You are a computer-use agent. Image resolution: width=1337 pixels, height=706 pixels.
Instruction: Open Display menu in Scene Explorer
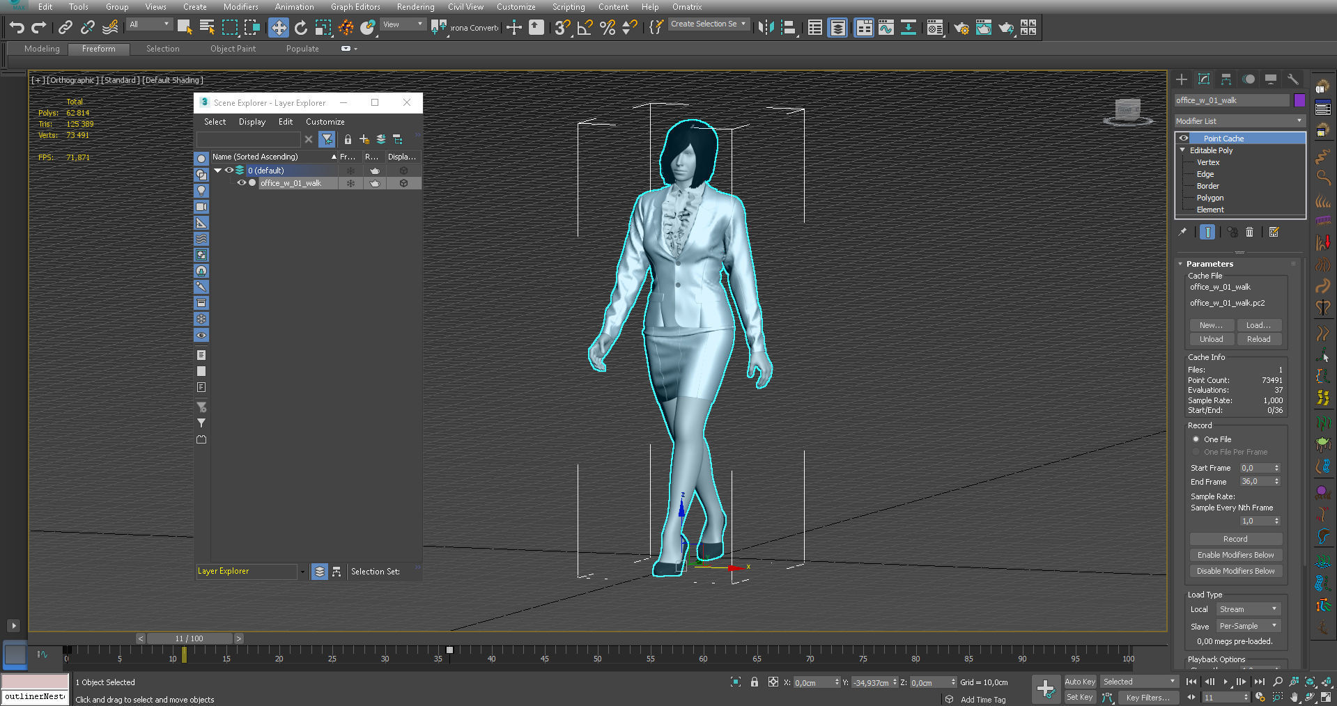point(252,121)
